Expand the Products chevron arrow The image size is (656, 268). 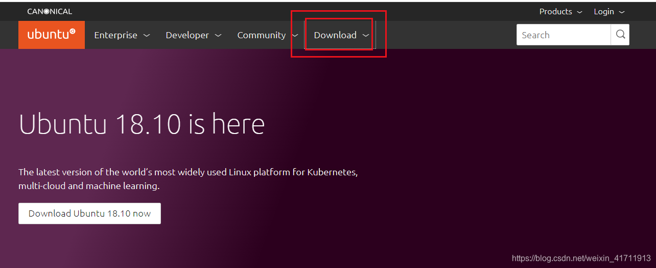click(x=579, y=12)
